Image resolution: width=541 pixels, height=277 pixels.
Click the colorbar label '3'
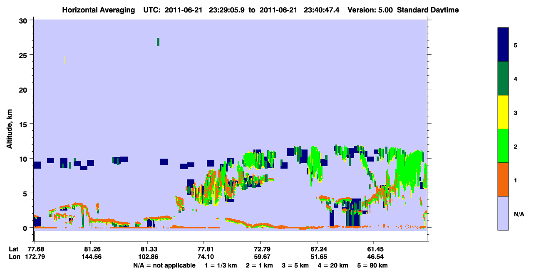click(516, 112)
